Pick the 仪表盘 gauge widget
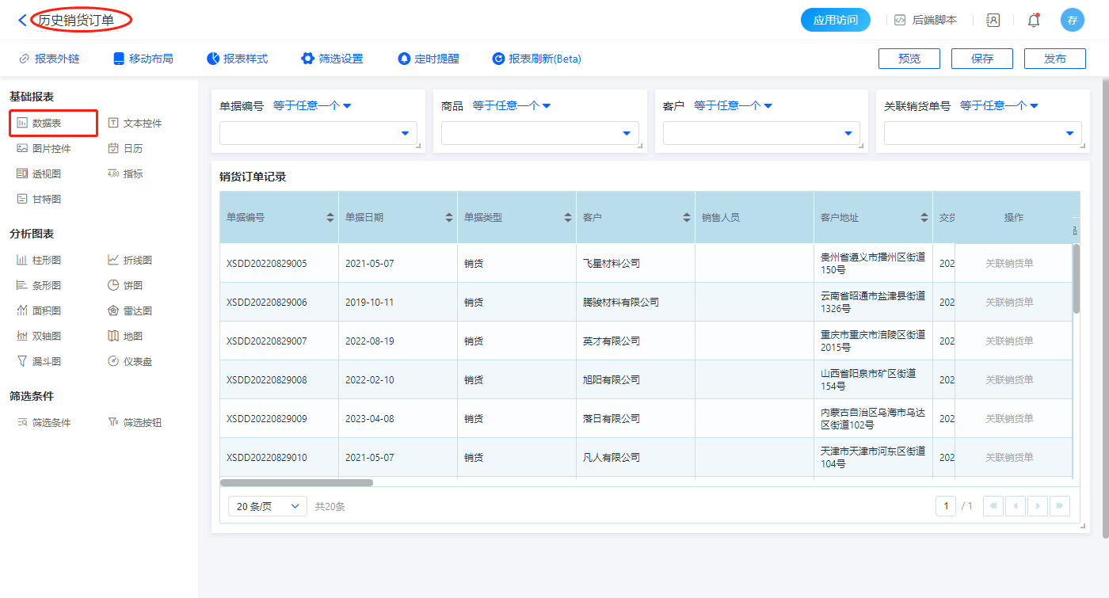Image resolution: width=1109 pixels, height=598 pixels. coord(130,361)
